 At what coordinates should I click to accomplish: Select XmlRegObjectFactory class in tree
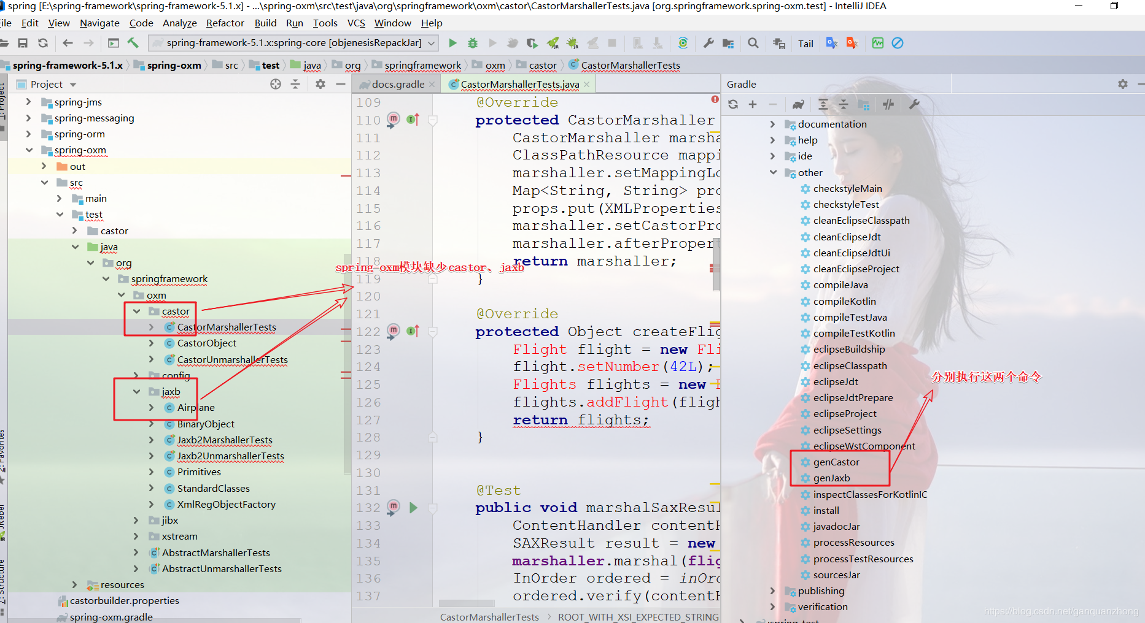coord(227,504)
